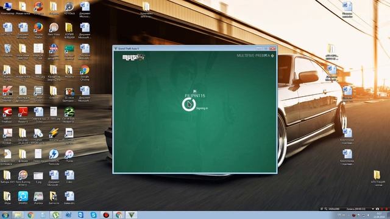Screen dimensions: 390x219
Task: Open the Winamp desktop shortcut
Action: tap(54, 134)
